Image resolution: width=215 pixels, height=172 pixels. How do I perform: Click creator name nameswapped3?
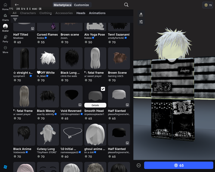pos(69,152)
